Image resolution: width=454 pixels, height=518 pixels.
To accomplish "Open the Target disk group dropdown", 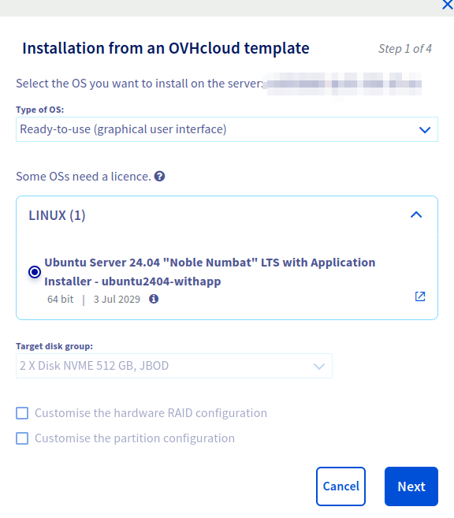I will (x=174, y=366).
